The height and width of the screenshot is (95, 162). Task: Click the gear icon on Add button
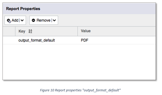tap(9, 21)
